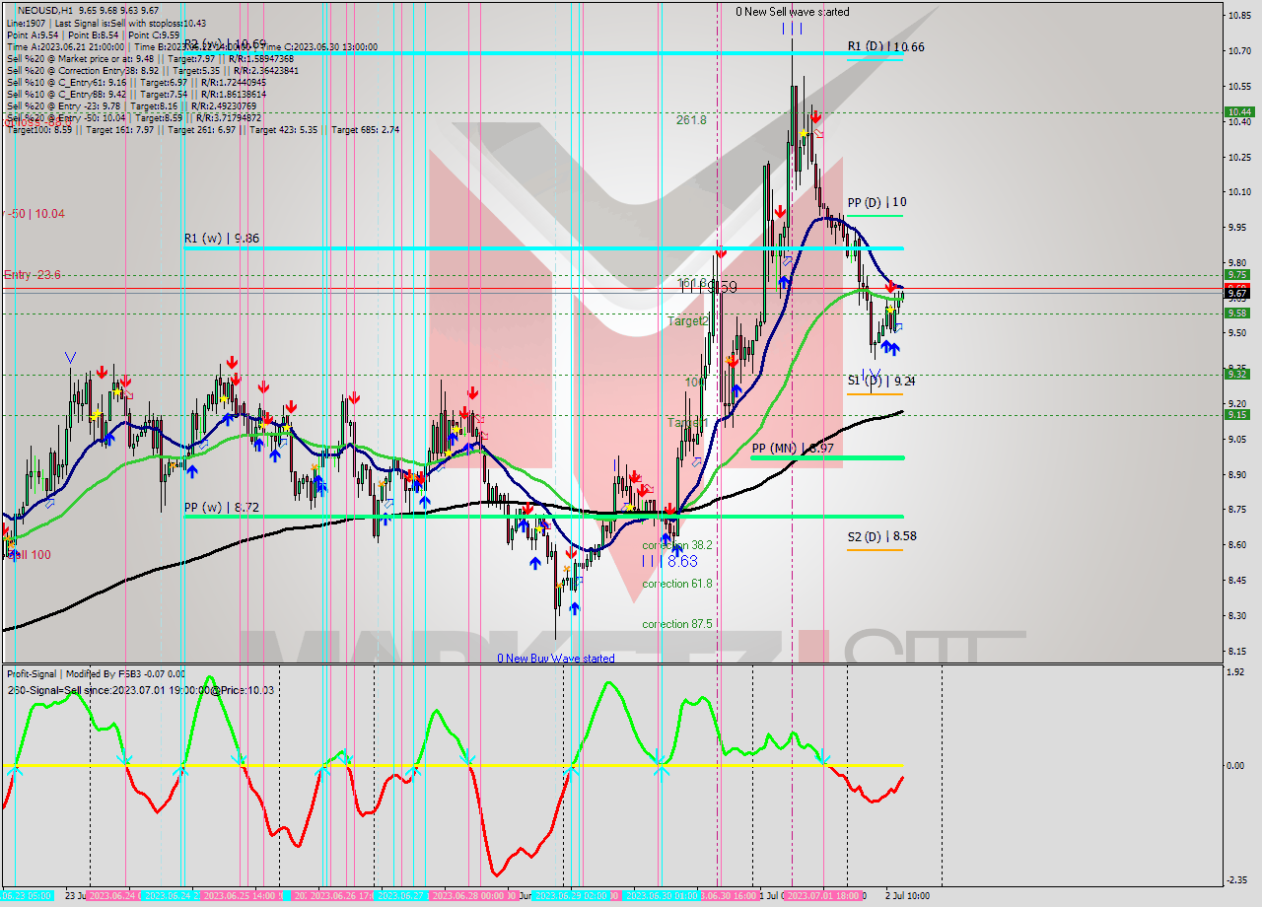Click the 'PP (D) | 10' pivot label

[876, 202]
